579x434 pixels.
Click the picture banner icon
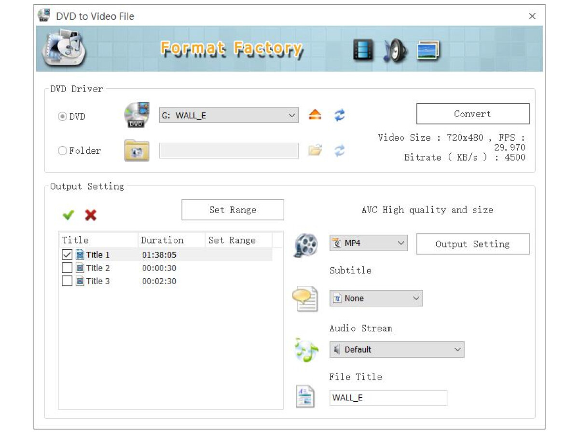[428, 50]
